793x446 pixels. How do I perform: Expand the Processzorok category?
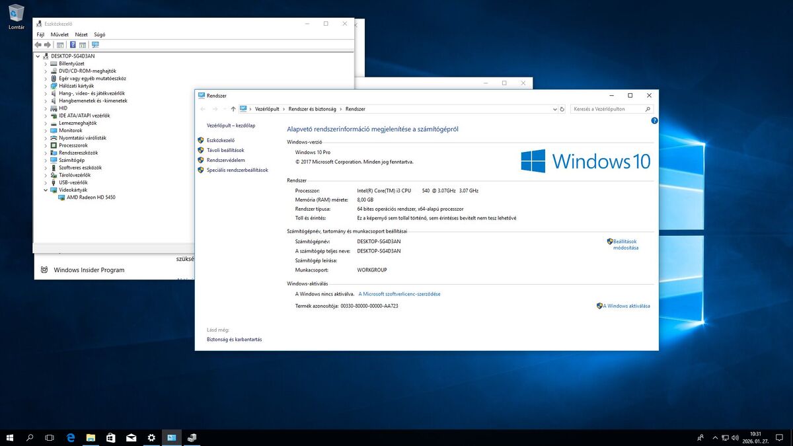[x=46, y=145]
